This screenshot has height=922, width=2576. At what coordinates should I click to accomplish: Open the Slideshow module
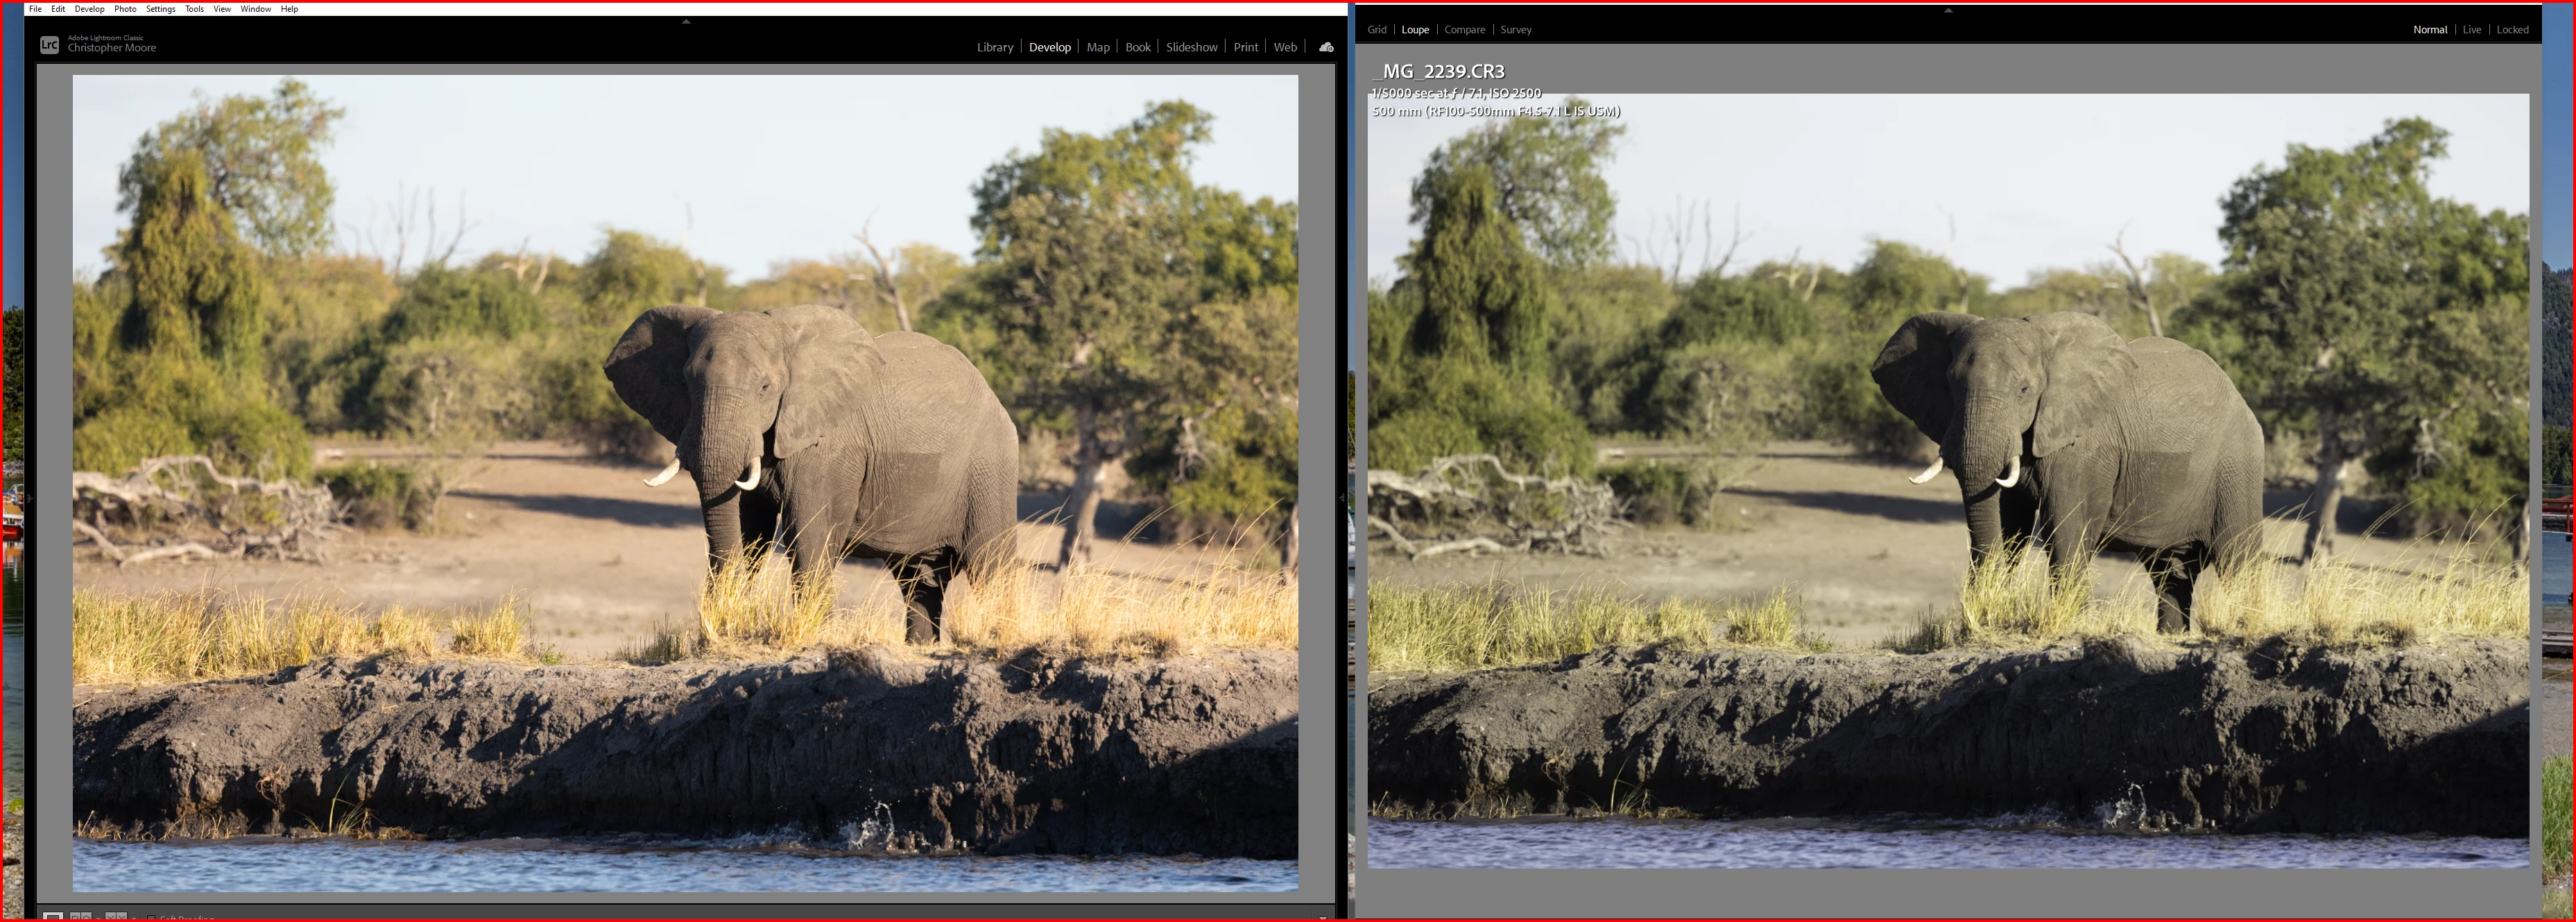[x=1191, y=47]
